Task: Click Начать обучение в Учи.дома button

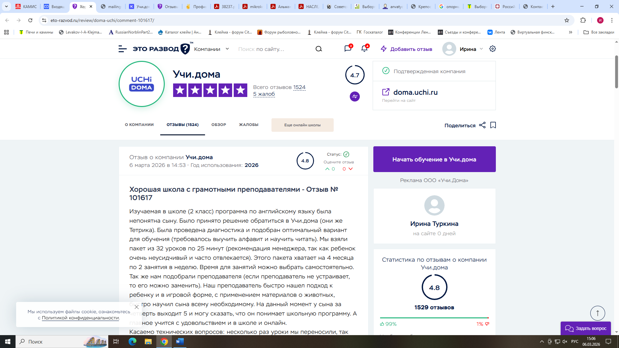Action: pos(434,159)
